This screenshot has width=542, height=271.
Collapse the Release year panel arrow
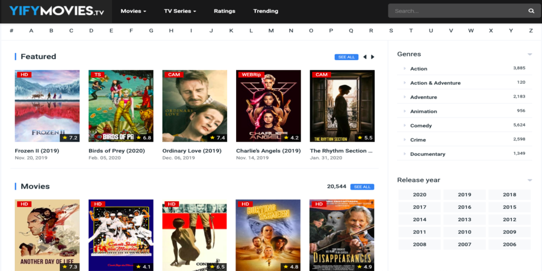(x=529, y=180)
